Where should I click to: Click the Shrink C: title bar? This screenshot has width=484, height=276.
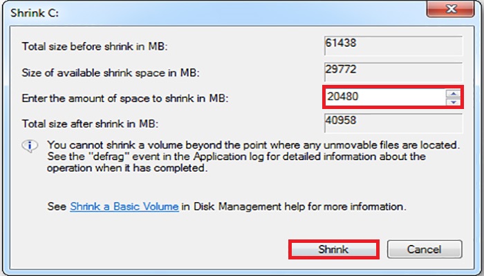[x=207, y=10]
